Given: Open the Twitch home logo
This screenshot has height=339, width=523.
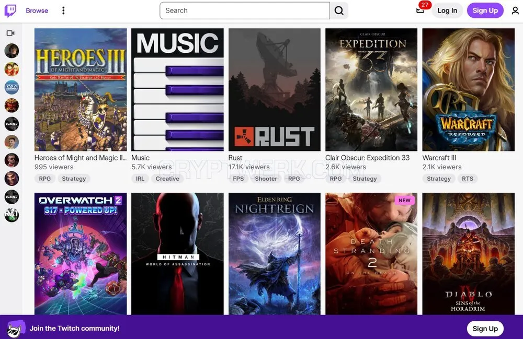Looking at the screenshot, I should point(10,10).
